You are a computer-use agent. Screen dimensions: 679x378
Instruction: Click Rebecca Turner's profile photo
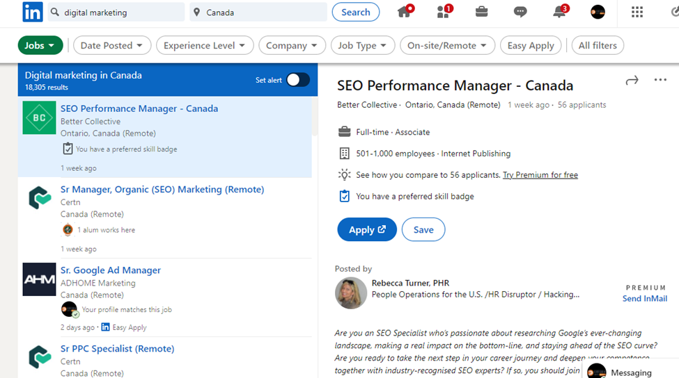[351, 293]
